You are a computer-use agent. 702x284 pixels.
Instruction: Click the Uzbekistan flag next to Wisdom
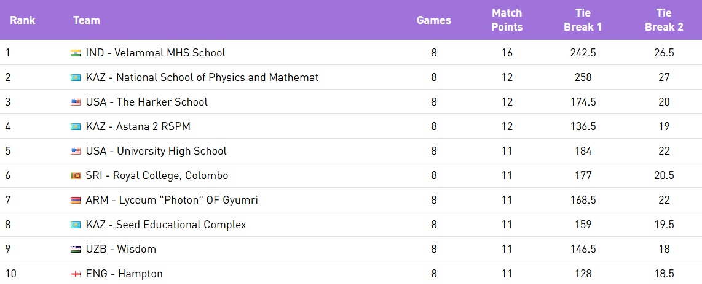[x=76, y=249]
